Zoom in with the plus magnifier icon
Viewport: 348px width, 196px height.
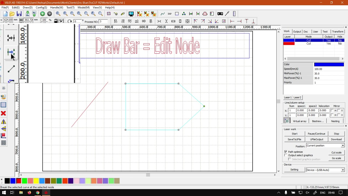pos(65,14)
